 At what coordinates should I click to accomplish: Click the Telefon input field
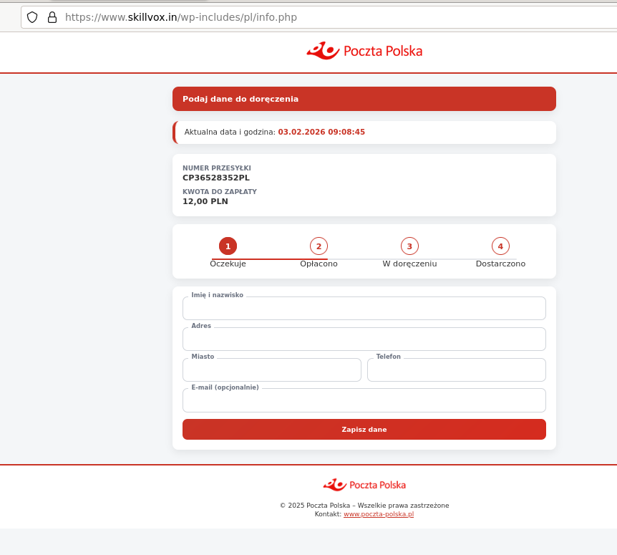click(456, 370)
